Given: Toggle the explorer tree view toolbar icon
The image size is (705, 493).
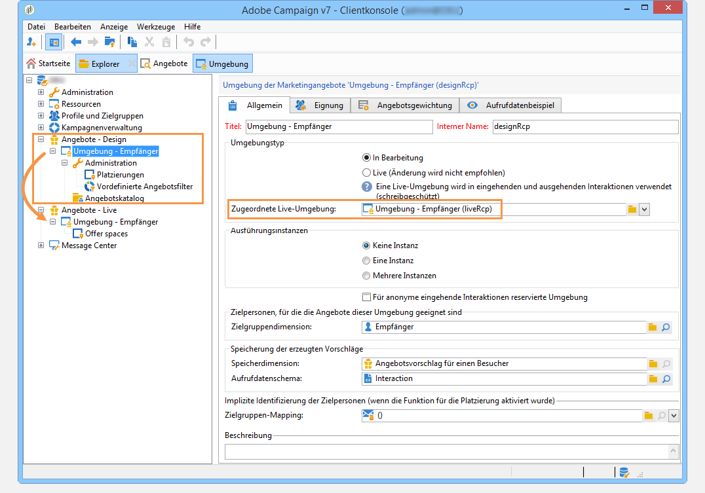Looking at the screenshot, I should 54,43.
